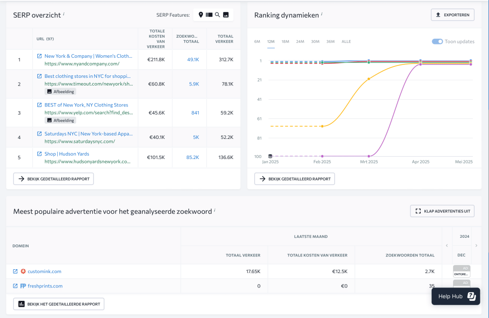Toggle the Toon updates switch
489x318 pixels.
pyautogui.click(x=437, y=42)
